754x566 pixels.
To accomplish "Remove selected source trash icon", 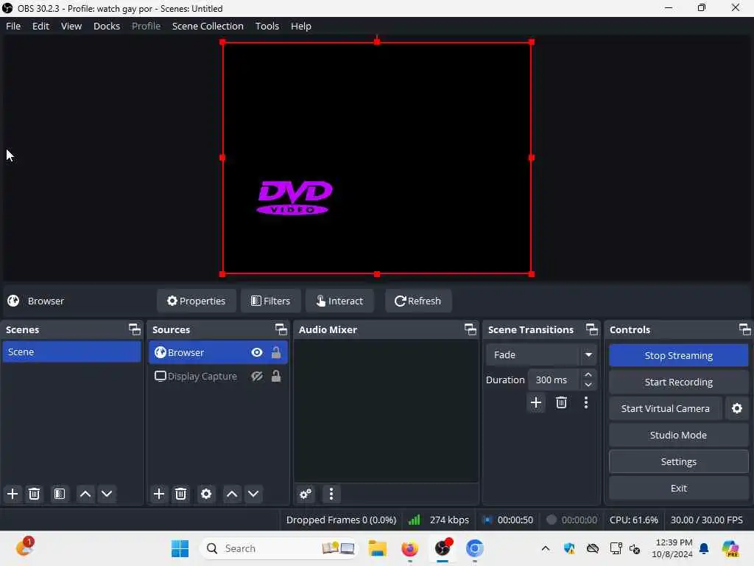I will pos(180,494).
